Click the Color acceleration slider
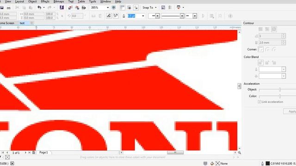 280,96
